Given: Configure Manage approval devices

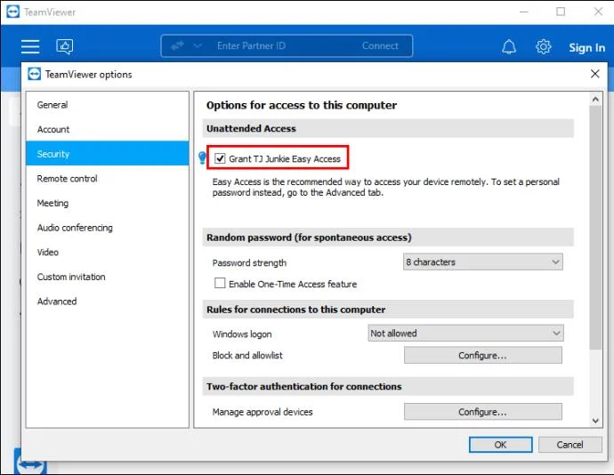Looking at the screenshot, I should click(483, 412).
